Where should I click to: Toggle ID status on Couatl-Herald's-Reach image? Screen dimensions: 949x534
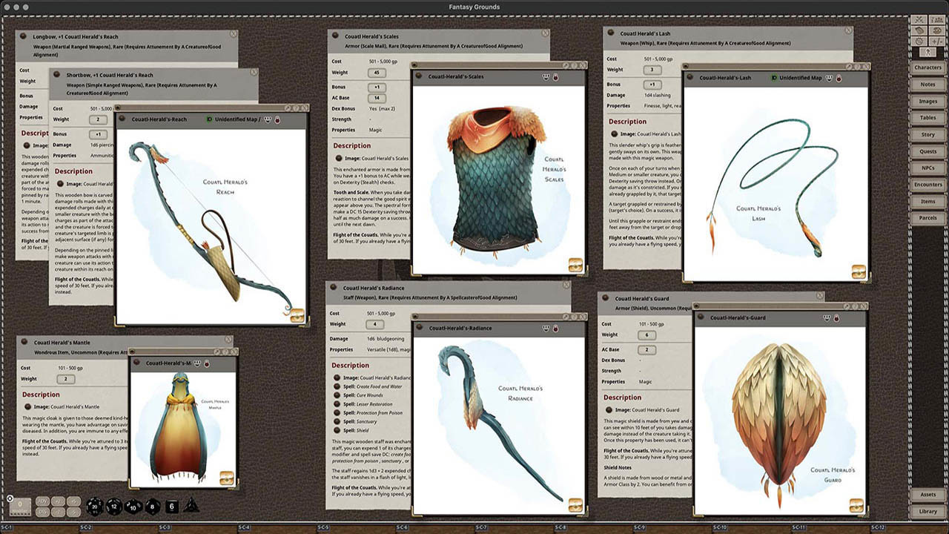(x=209, y=119)
